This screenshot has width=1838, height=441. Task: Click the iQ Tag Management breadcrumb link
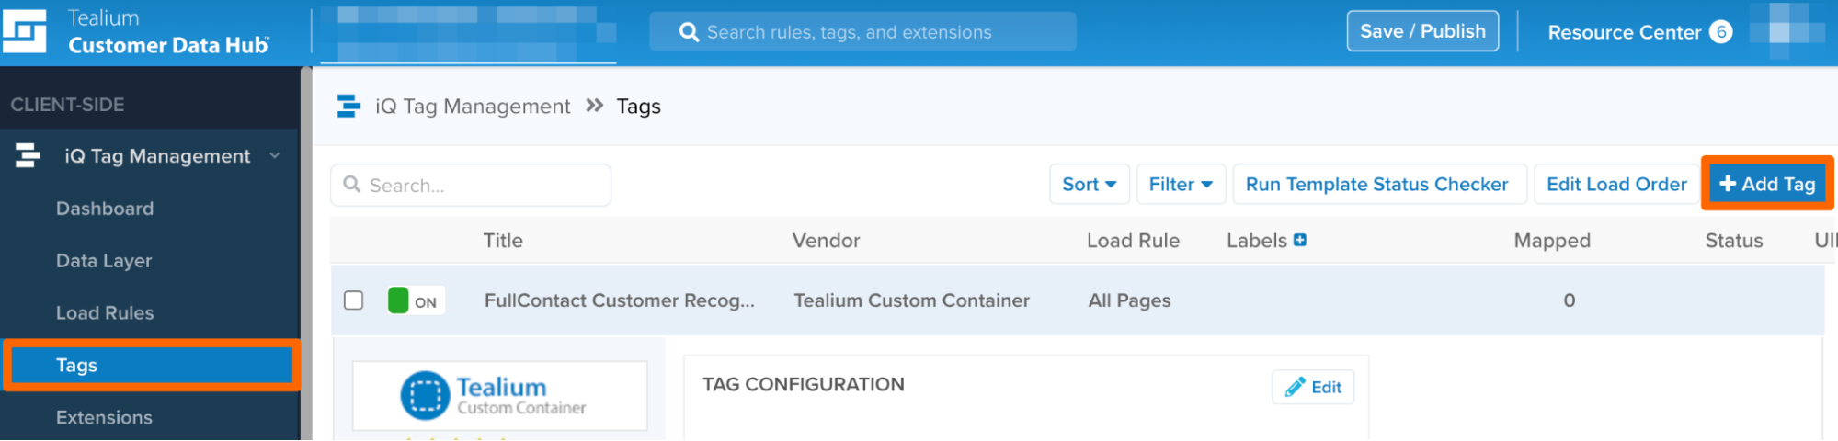click(473, 107)
